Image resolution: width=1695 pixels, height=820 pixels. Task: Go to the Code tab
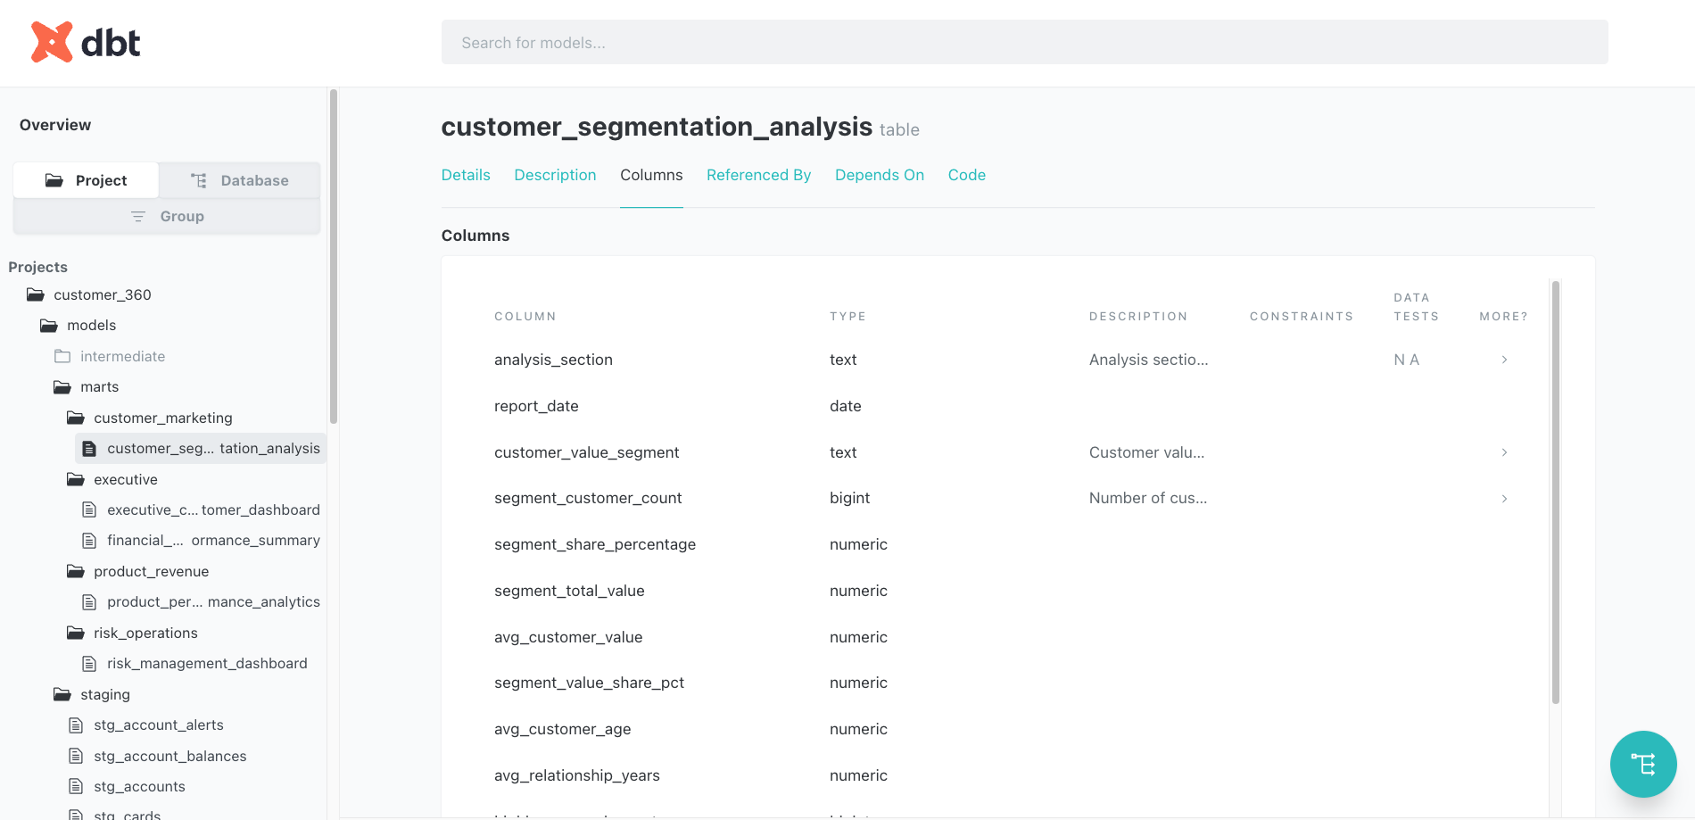(x=966, y=175)
